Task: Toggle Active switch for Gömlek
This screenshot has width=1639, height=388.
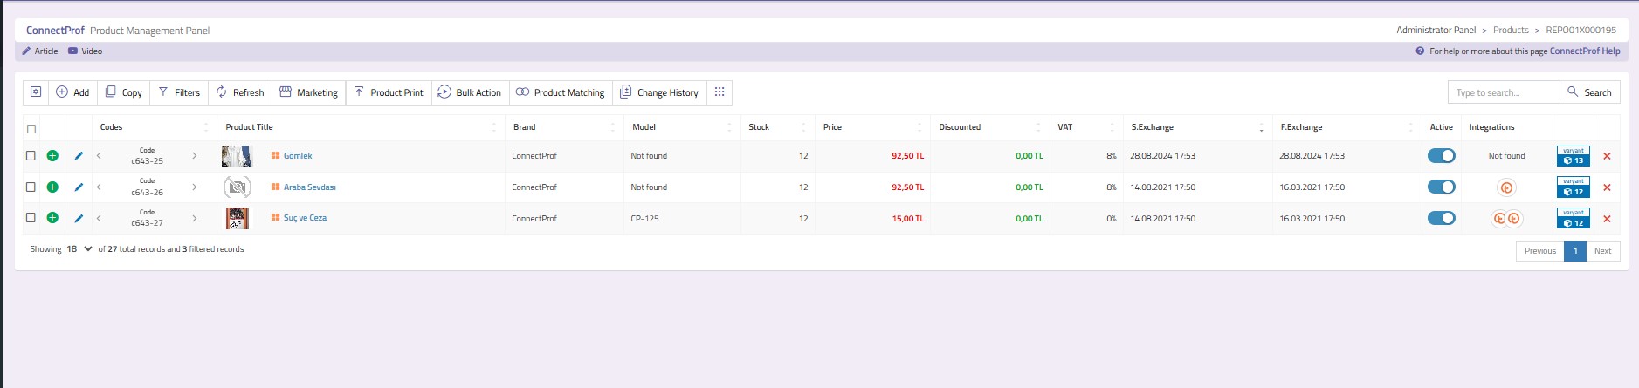Action: [1441, 156]
